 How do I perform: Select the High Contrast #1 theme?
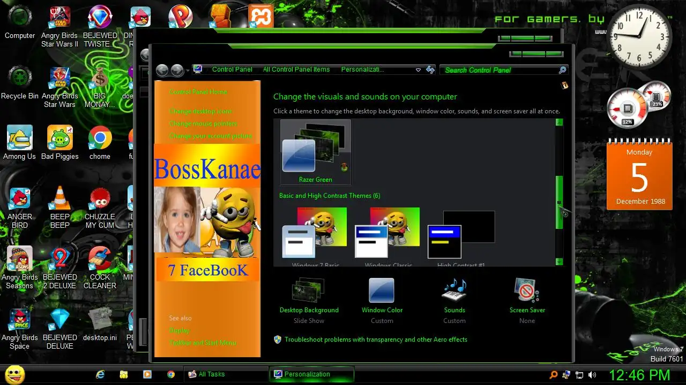(461, 237)
